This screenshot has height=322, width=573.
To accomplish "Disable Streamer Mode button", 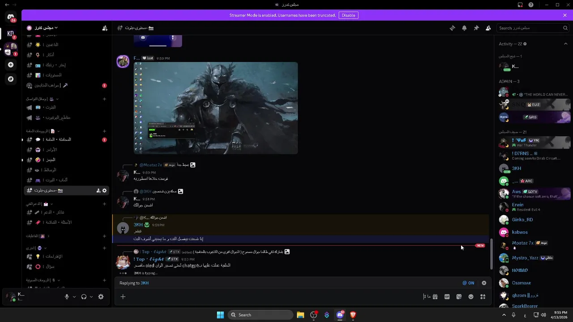I will pos(348,15).
